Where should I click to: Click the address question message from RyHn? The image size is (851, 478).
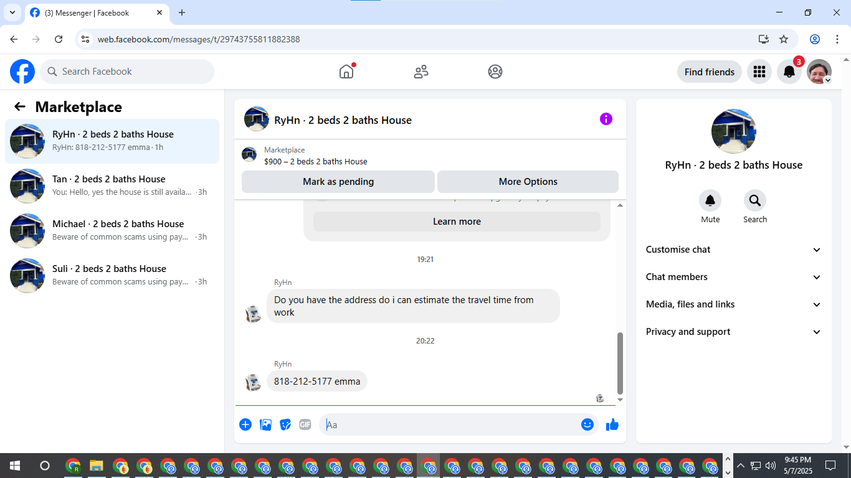[x=413, y=306]
